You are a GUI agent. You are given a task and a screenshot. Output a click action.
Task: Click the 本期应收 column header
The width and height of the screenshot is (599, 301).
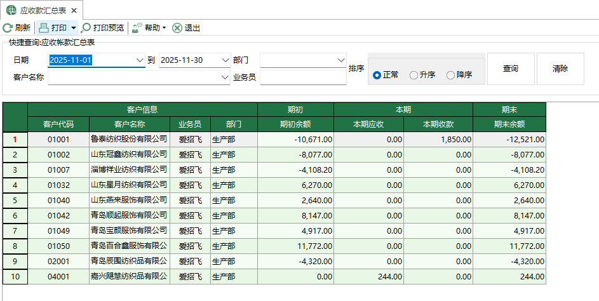pos(368,124)
